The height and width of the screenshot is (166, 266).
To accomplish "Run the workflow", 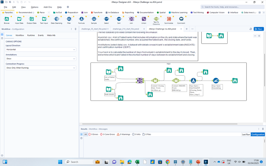I will pyautogui.click(x=258, y=29).
